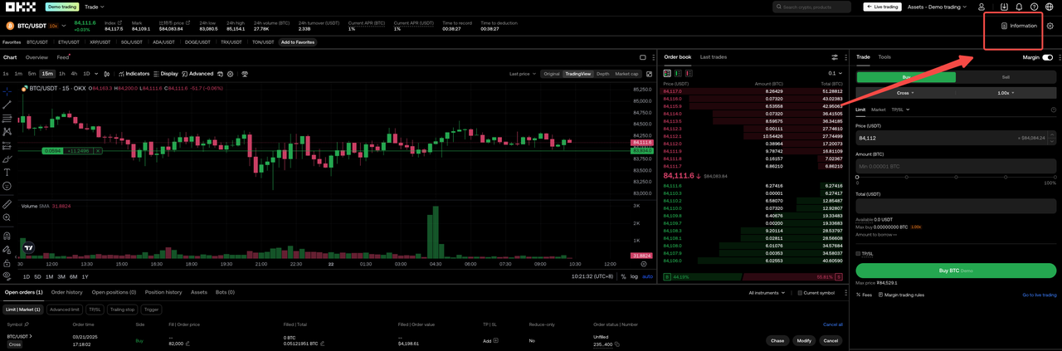
Task: Switch chart to TradingView mode
Action: (x=577, y=74)
